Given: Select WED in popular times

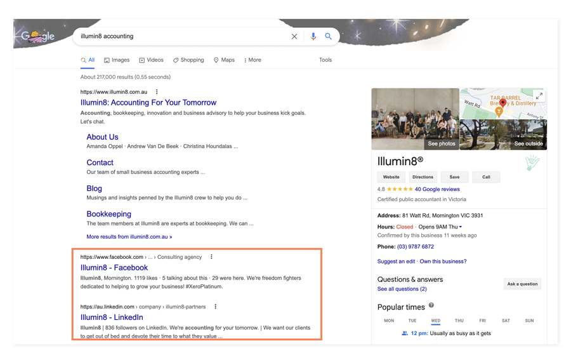Looking at the screenshot, I should pyautogui.click(x=436, y=320).
